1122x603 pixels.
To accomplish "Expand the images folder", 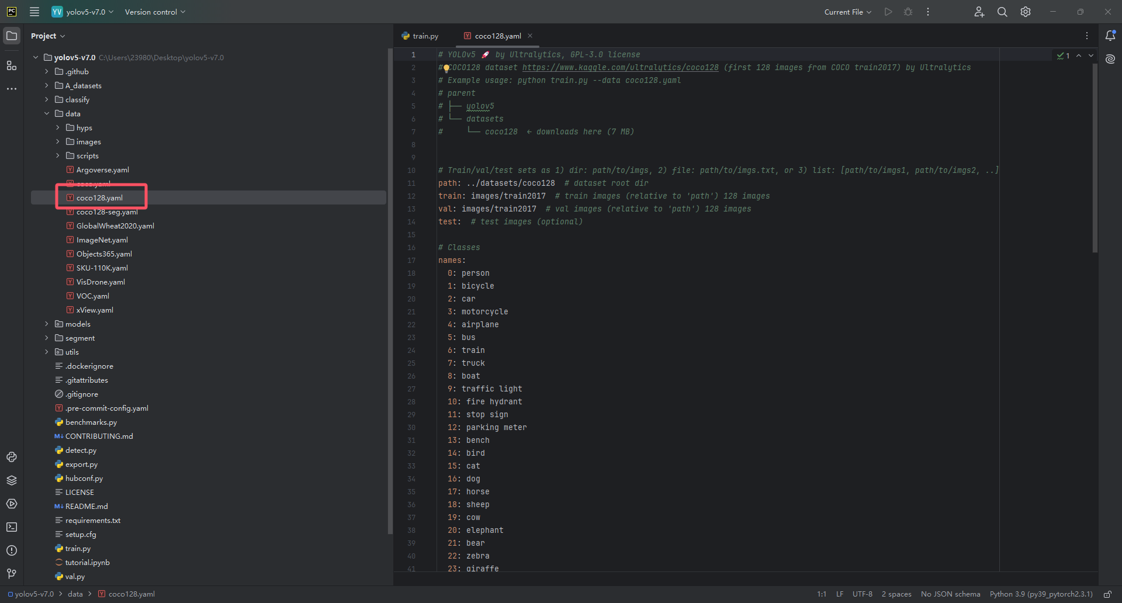I will pyautogui.click(x=58, y=141).
